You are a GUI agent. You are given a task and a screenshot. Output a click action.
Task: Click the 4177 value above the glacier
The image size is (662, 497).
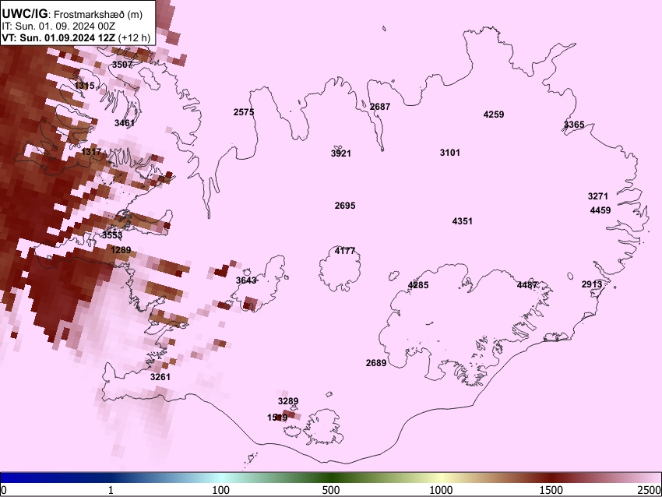(x=345, y=251)
